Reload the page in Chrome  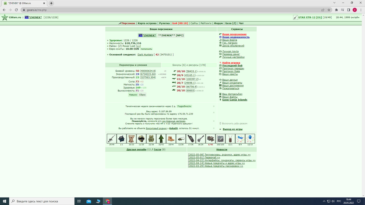click(x=17, y=10)
